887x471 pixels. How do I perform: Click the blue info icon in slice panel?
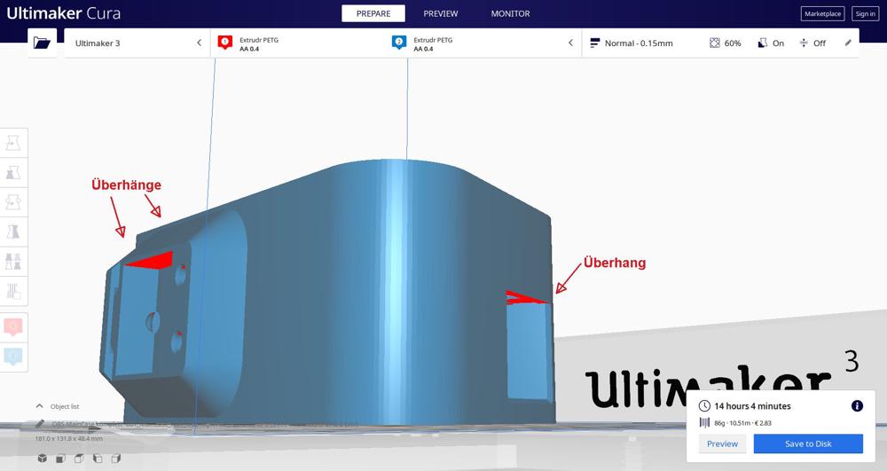(x=857, y=406)
